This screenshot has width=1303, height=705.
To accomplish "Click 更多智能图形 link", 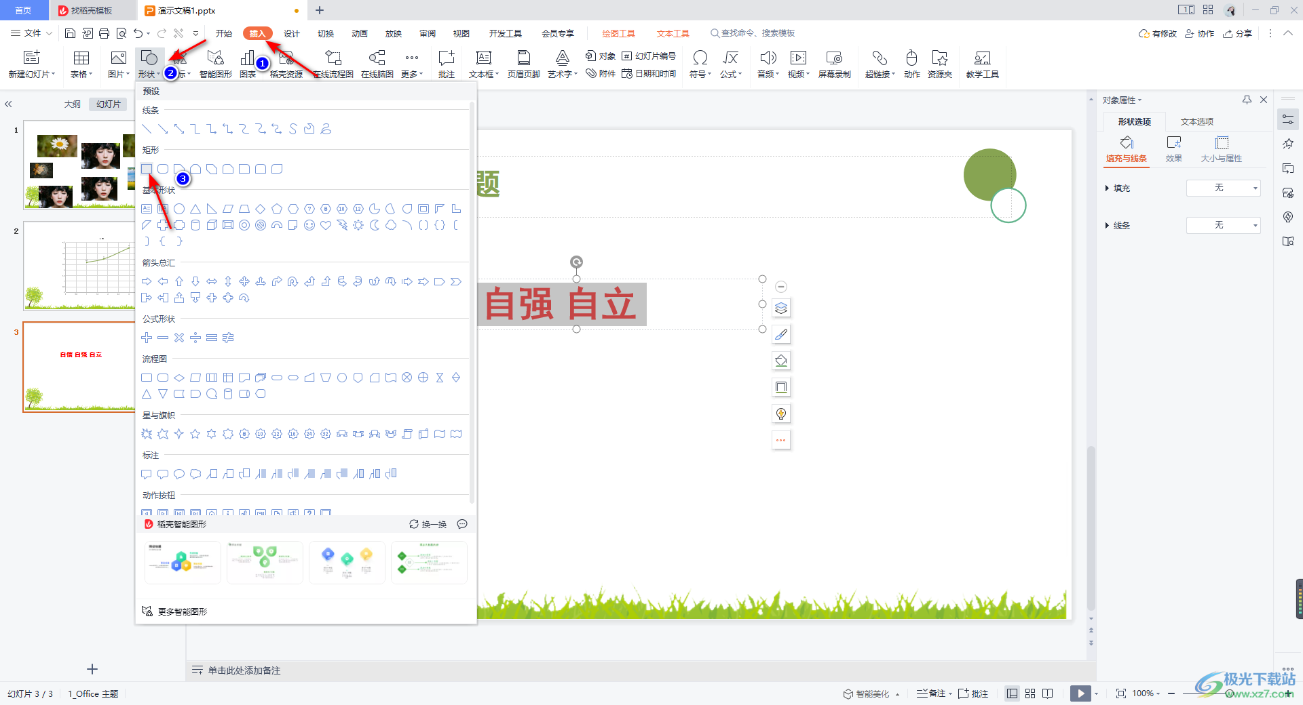I will (x=174, y=611).
